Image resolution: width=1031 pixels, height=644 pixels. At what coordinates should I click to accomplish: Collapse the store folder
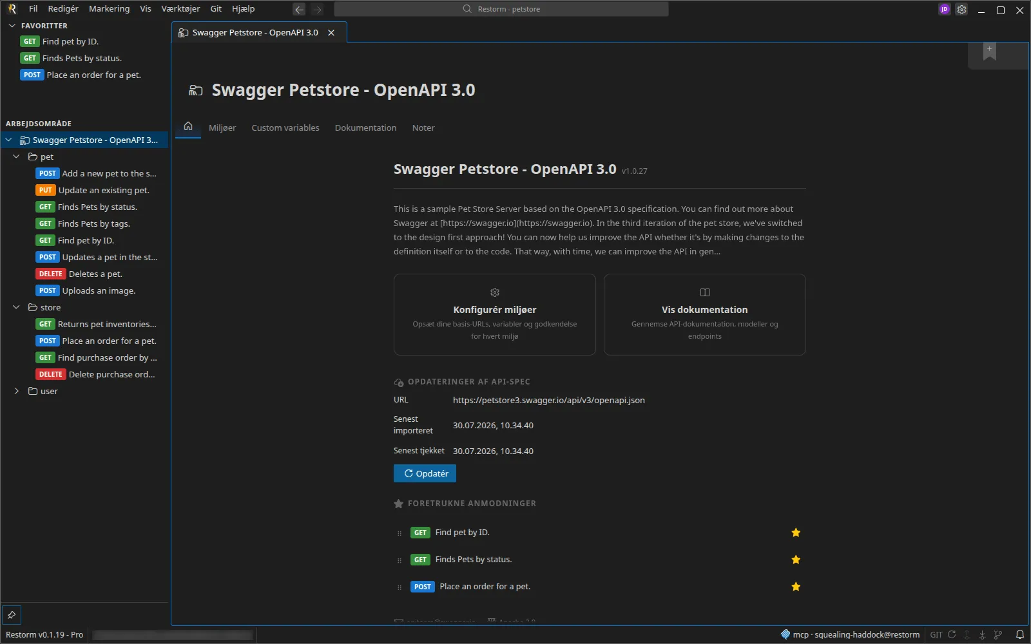[16, 307]
